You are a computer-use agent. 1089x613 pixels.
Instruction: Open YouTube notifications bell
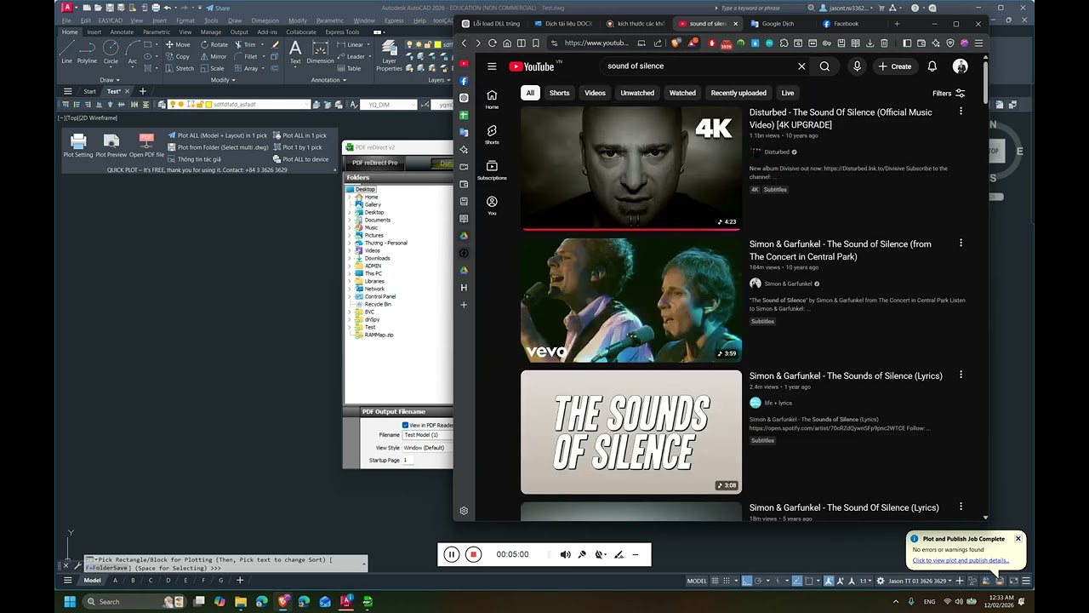[x=932, y=66]
